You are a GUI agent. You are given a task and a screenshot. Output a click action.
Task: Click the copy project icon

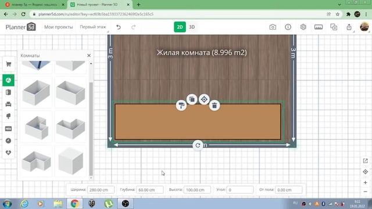point(334,27)
